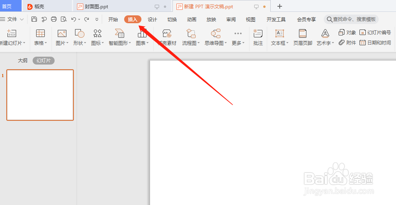
Task: Click the hamburger menu icon beside 文件
Action: click(2, 19)
